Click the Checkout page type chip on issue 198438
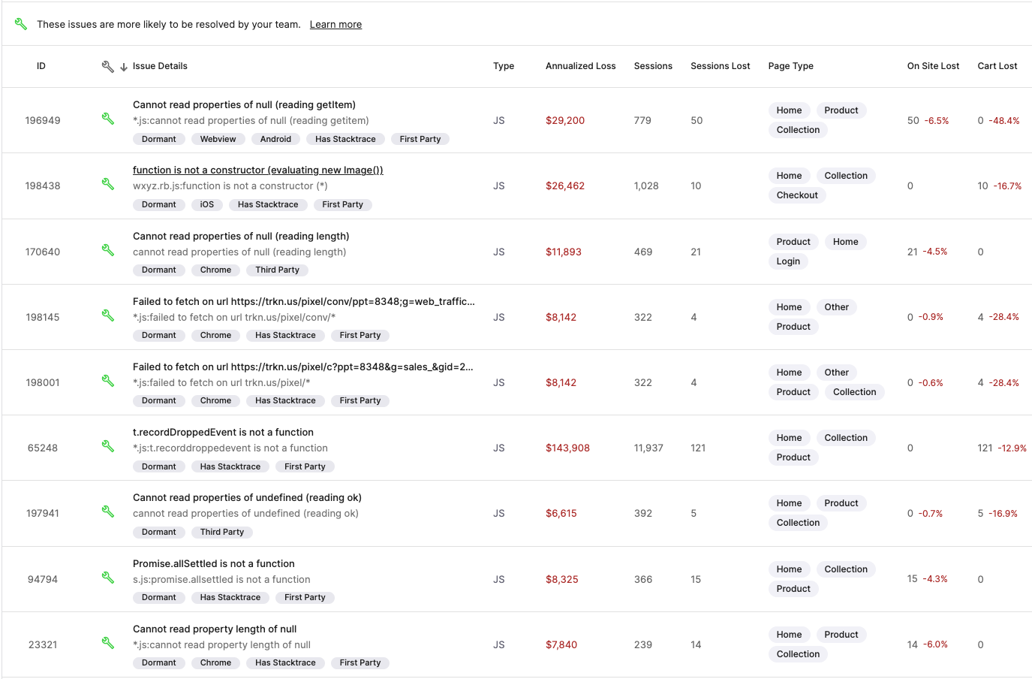This screenshot has height=679, width=1032. coord(797,195)
